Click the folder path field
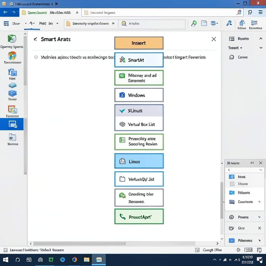 [x=91, y=24]
